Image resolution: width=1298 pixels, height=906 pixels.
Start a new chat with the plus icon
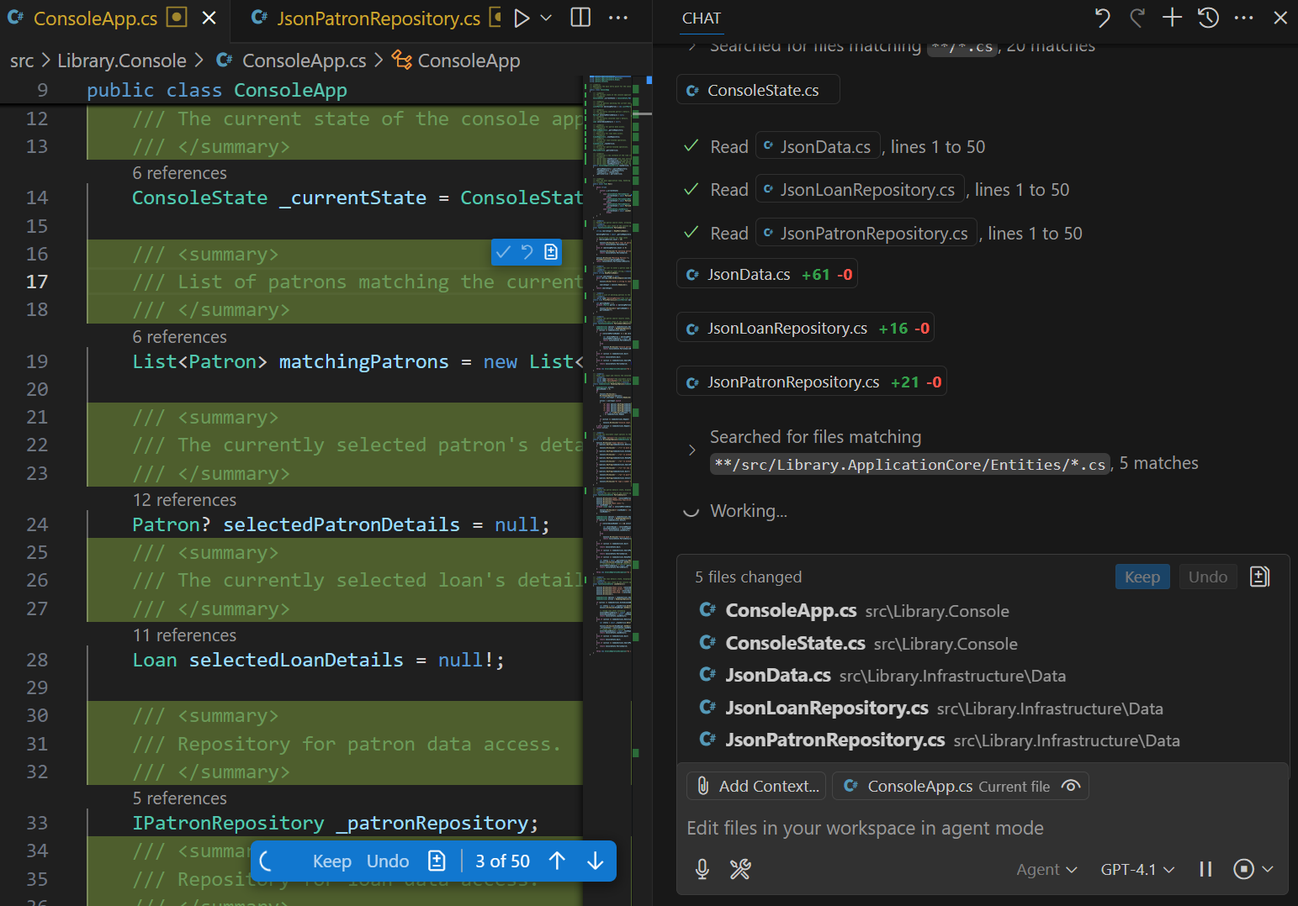[x=1172, y=18]
